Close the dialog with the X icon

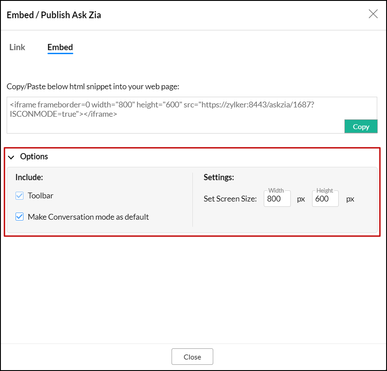coord(373,14)
